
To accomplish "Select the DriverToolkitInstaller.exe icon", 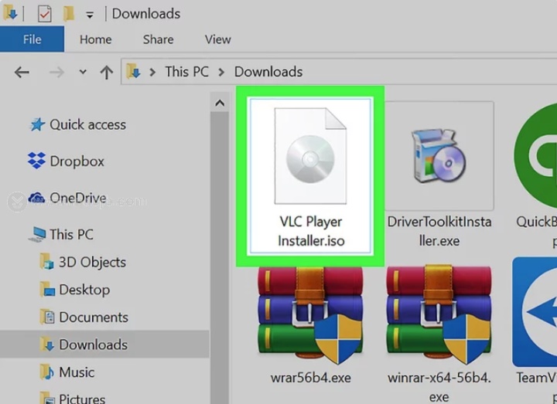I will (x=439, y=156).
